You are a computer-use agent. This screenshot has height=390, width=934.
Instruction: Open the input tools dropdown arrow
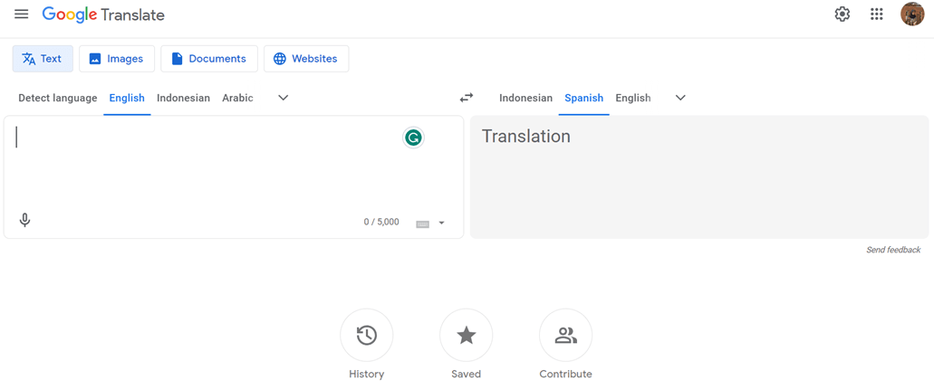(441, 224)
